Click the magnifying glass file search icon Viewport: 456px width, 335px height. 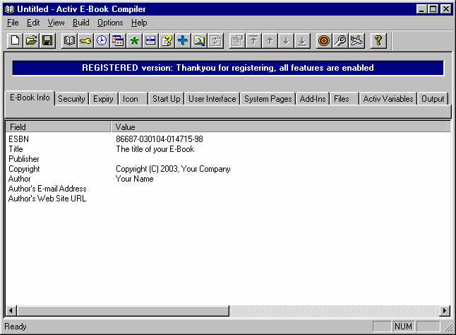200,40
